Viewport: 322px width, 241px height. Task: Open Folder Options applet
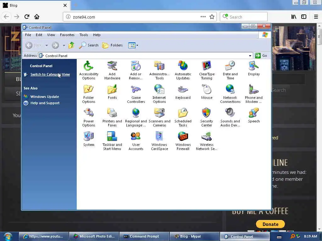click(x=89, y=94)
